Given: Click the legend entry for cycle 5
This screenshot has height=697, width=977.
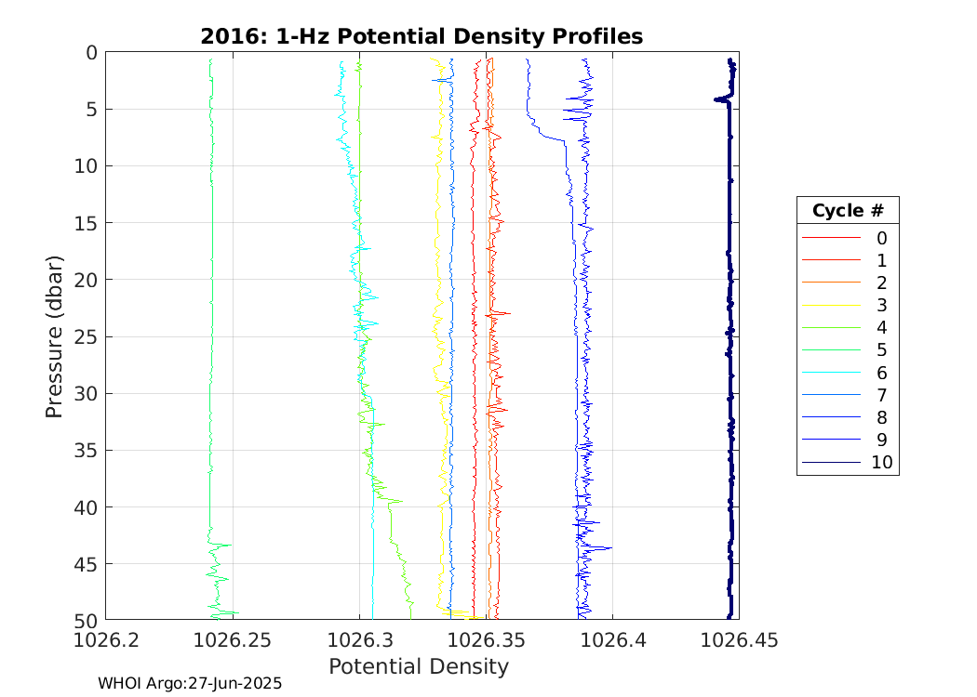Looking at the screenshot, I should 848,350.
